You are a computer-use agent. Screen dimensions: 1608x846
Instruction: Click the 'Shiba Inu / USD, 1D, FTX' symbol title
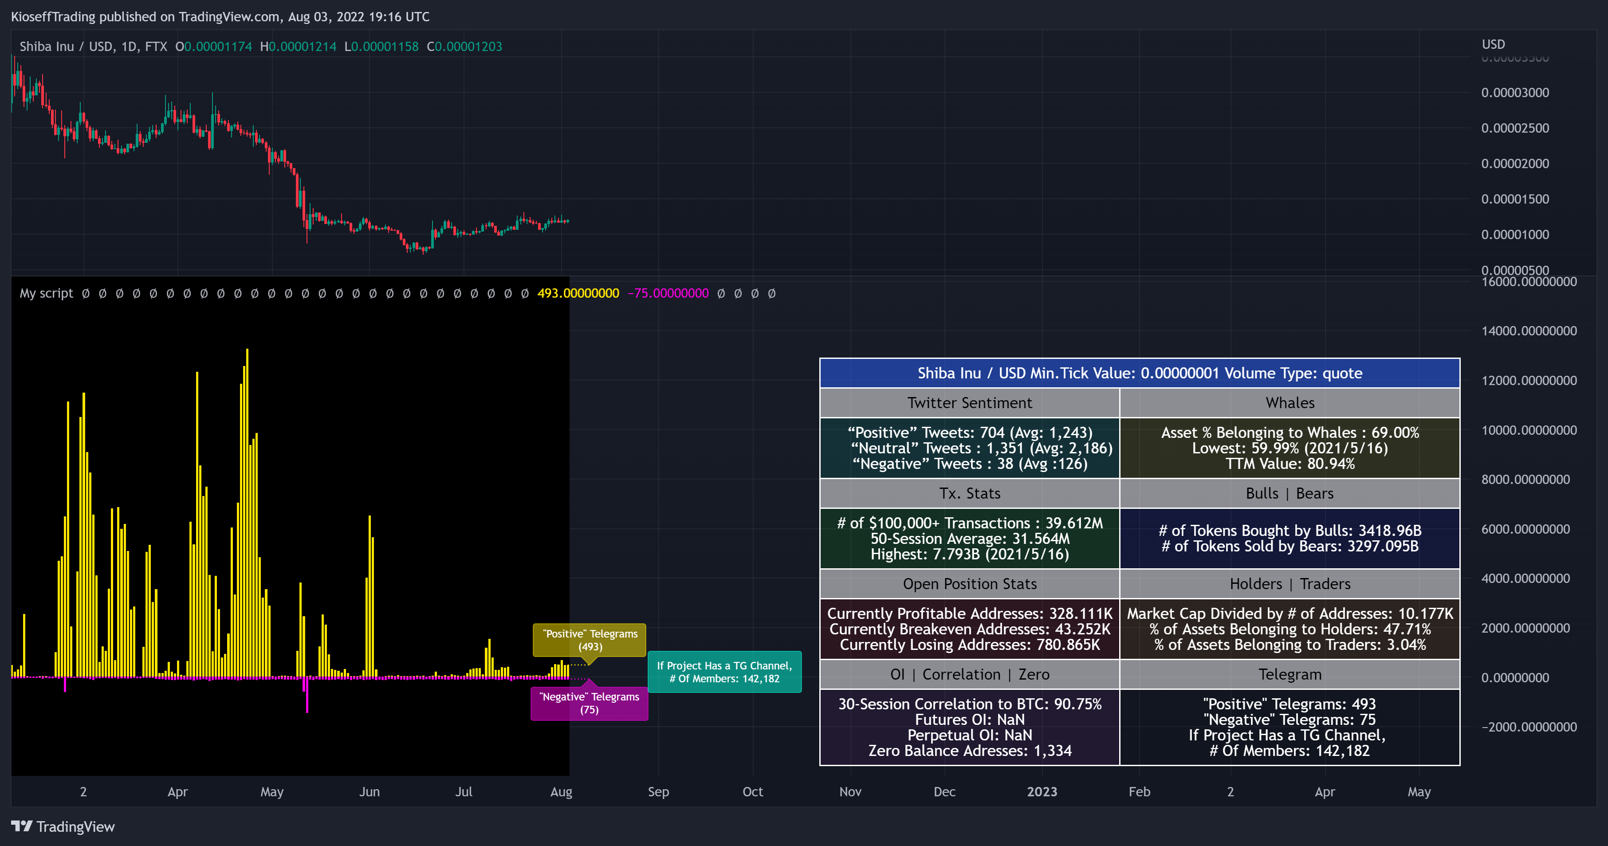tap(93, 46)
